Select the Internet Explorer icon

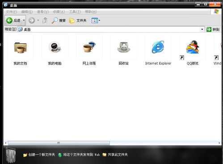coord(158,47)
